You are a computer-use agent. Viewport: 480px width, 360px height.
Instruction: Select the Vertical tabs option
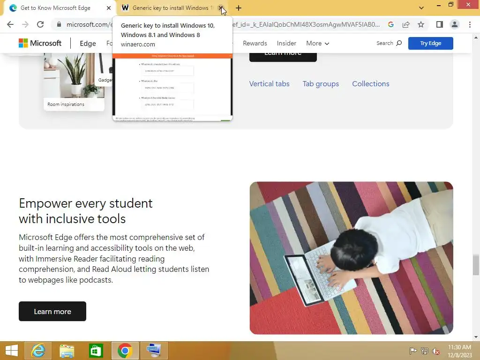(x=269, y=83)
